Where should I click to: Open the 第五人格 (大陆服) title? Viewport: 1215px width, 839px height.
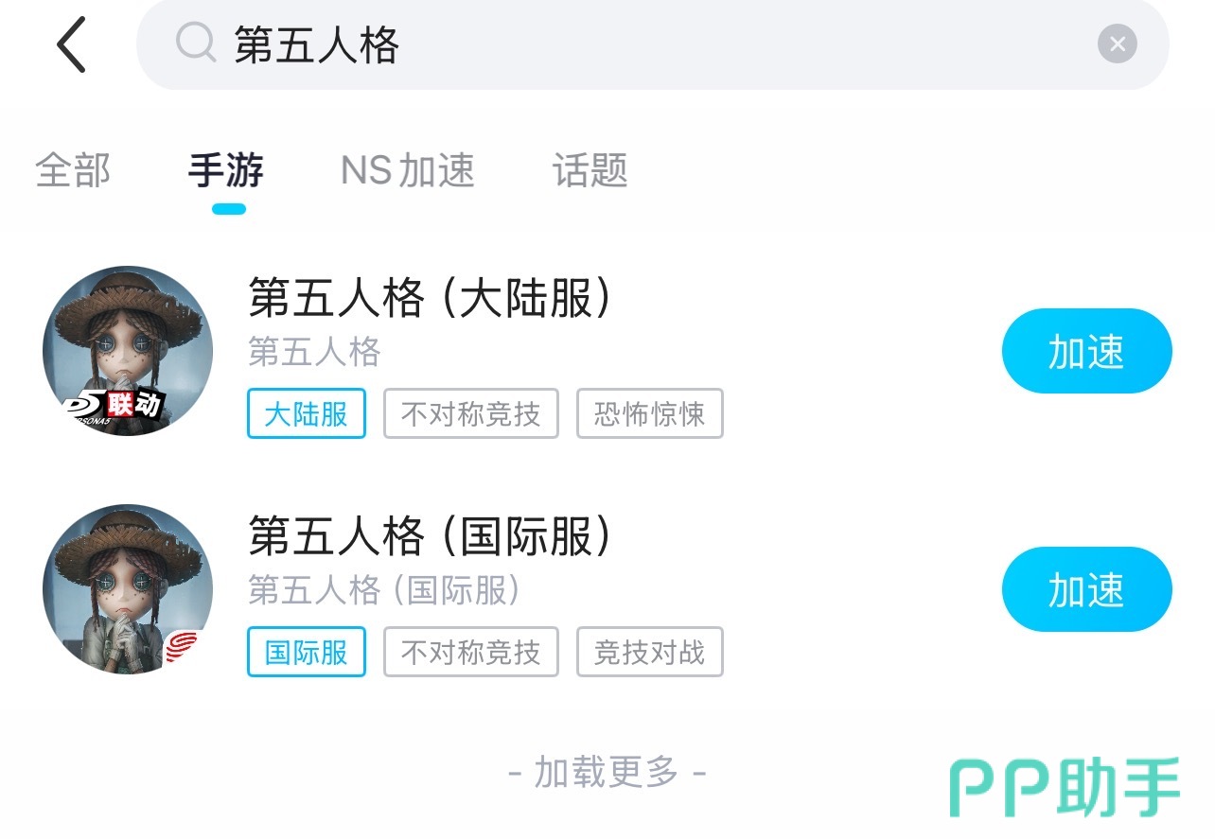[x=431, y=299]
